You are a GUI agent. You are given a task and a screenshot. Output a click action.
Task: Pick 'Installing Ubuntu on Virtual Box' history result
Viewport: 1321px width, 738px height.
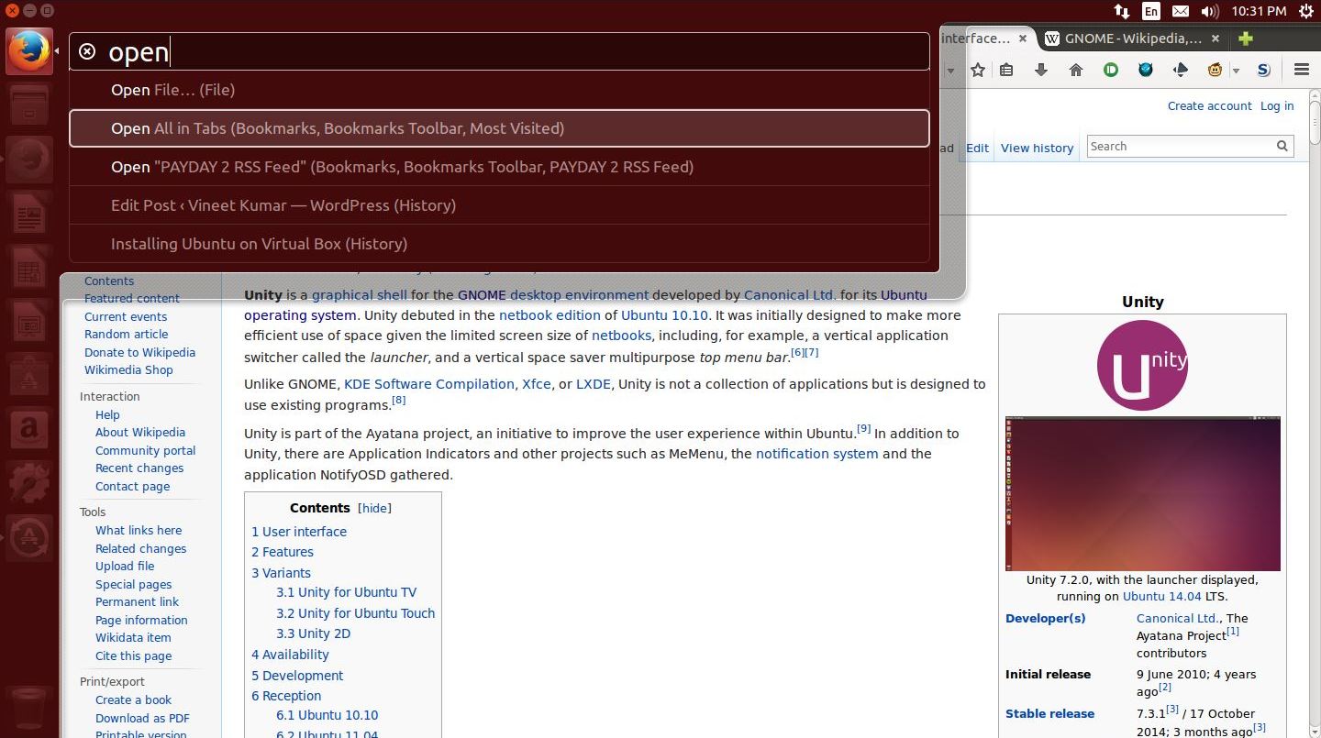[500, 244]
